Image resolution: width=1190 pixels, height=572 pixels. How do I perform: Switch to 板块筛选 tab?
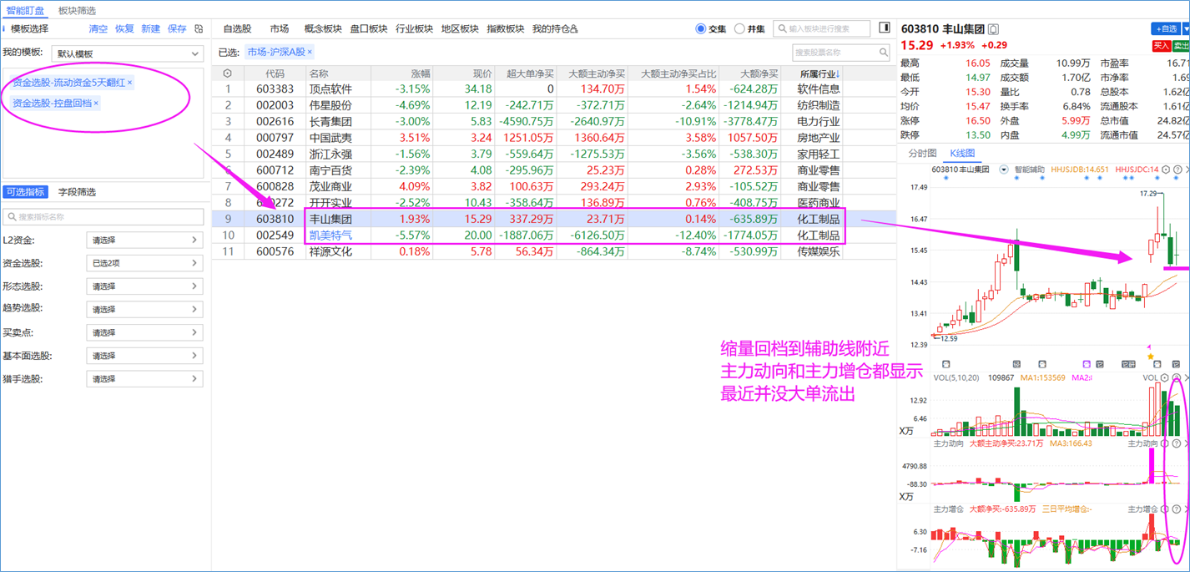(x=77, y=11)
